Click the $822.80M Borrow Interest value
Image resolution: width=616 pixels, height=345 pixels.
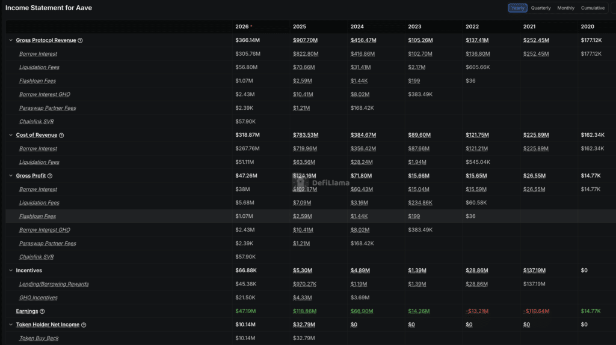(x=306, y=54)
